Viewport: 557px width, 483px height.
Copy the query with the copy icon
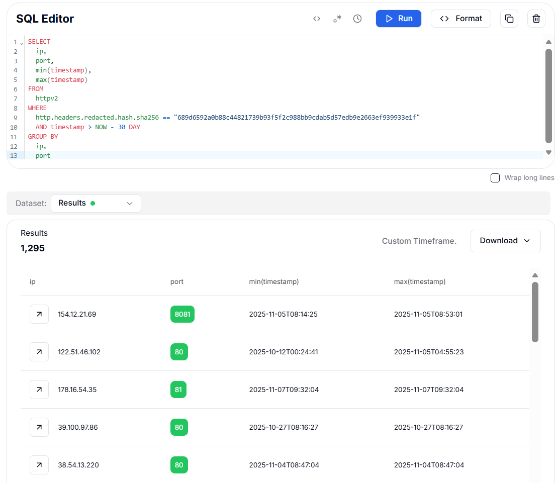(x=509, y=19)
